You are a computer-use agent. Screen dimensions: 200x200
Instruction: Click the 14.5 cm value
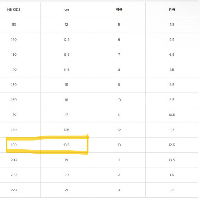[66, 70]
